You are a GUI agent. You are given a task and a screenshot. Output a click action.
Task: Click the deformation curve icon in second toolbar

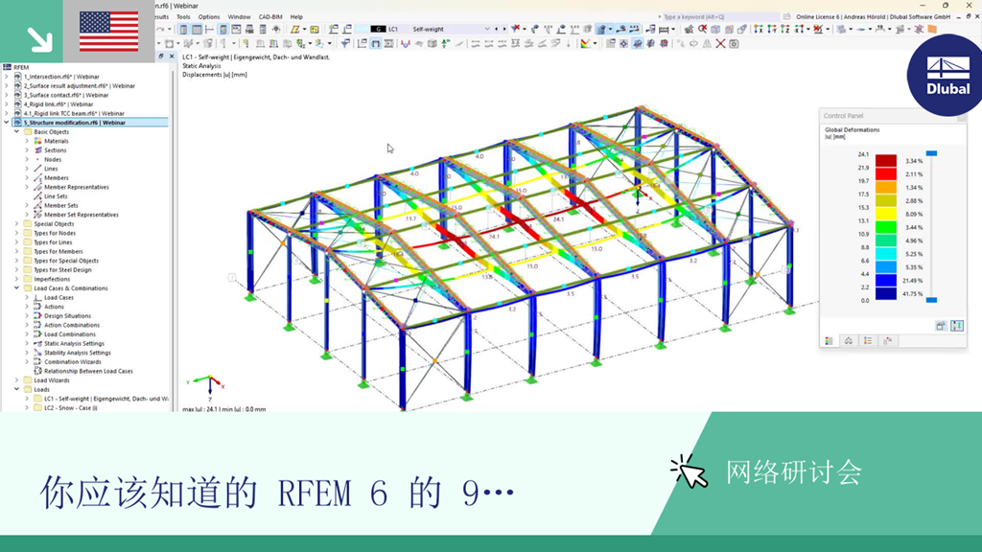[406, 43]
